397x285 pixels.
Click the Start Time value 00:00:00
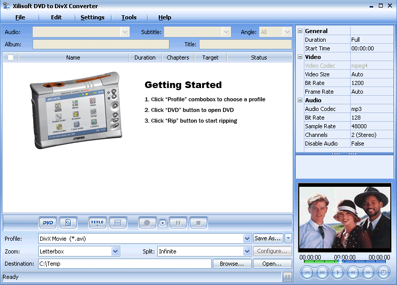tap(362, 48)
